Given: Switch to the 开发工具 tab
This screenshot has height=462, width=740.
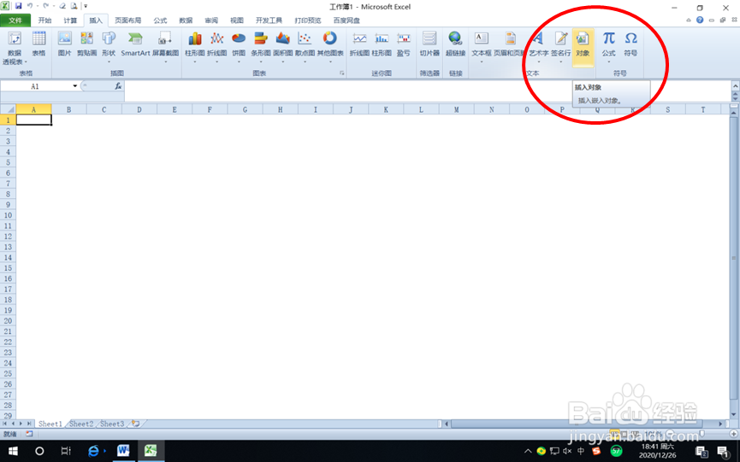Looking at the screenshot, I should (269, 20).
